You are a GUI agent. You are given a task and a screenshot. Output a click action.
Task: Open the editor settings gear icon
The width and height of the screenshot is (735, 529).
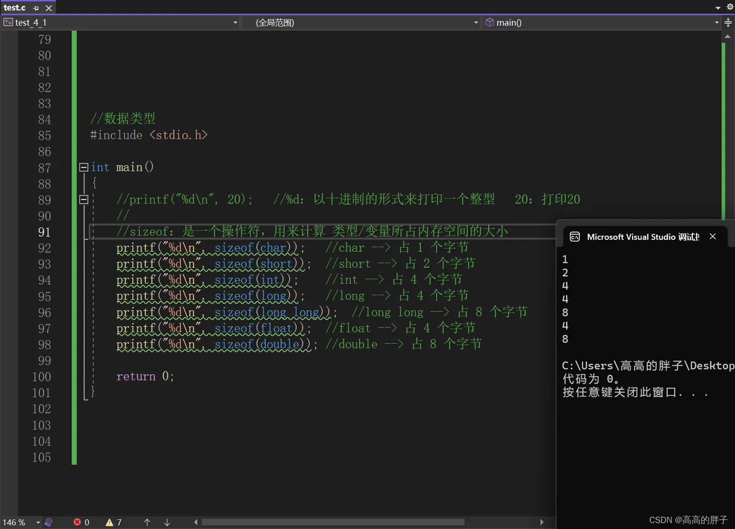pos(729,7)
